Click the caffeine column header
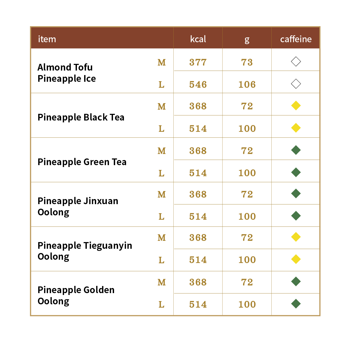The height and width of the screenshot is (342, 351). click(x=296, y=39)
